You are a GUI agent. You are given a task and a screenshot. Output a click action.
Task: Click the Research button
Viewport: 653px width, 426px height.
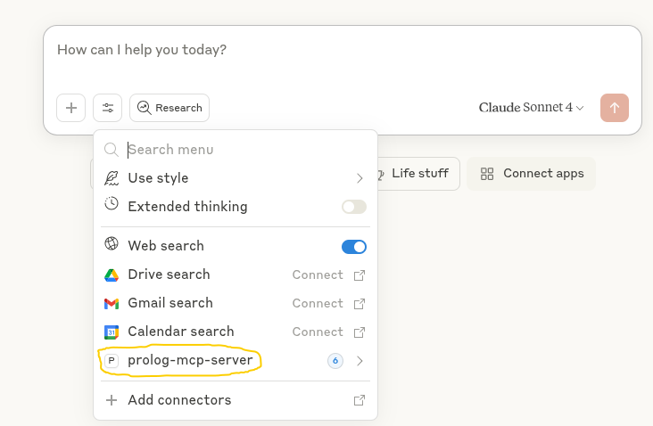[169, 108]
